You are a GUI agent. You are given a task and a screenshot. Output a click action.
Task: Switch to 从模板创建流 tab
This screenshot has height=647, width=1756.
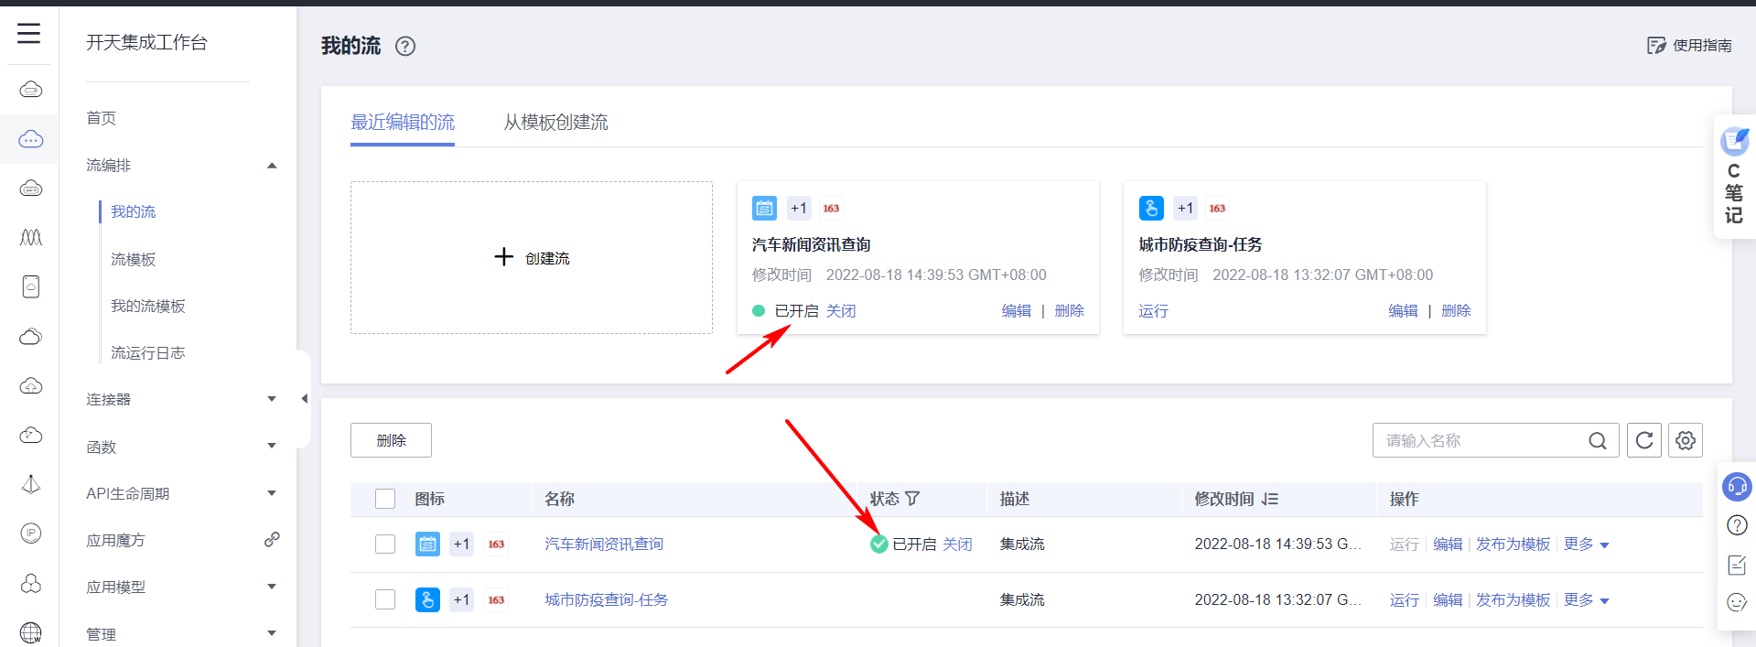click(x=555, y=122)
